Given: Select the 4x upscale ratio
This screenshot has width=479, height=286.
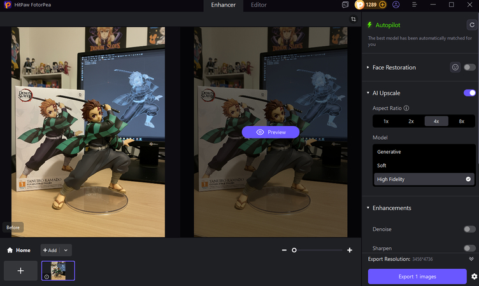Looking at the screenshot, I should pyautogui.click(x=436, y=121).
